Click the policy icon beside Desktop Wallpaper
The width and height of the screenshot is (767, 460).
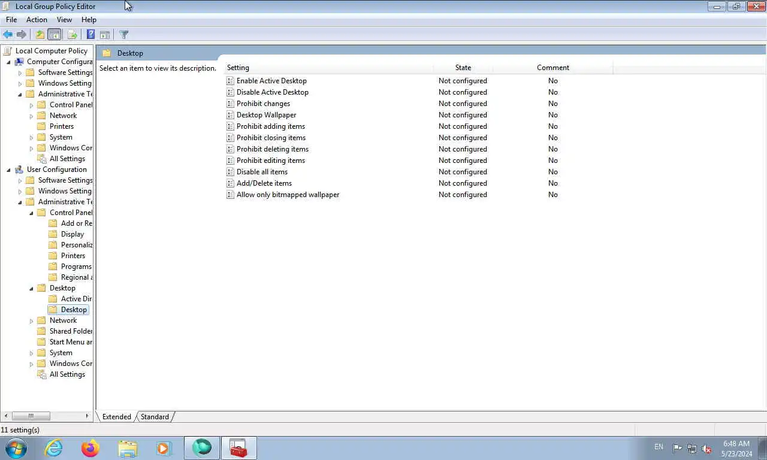coord(230,115)
